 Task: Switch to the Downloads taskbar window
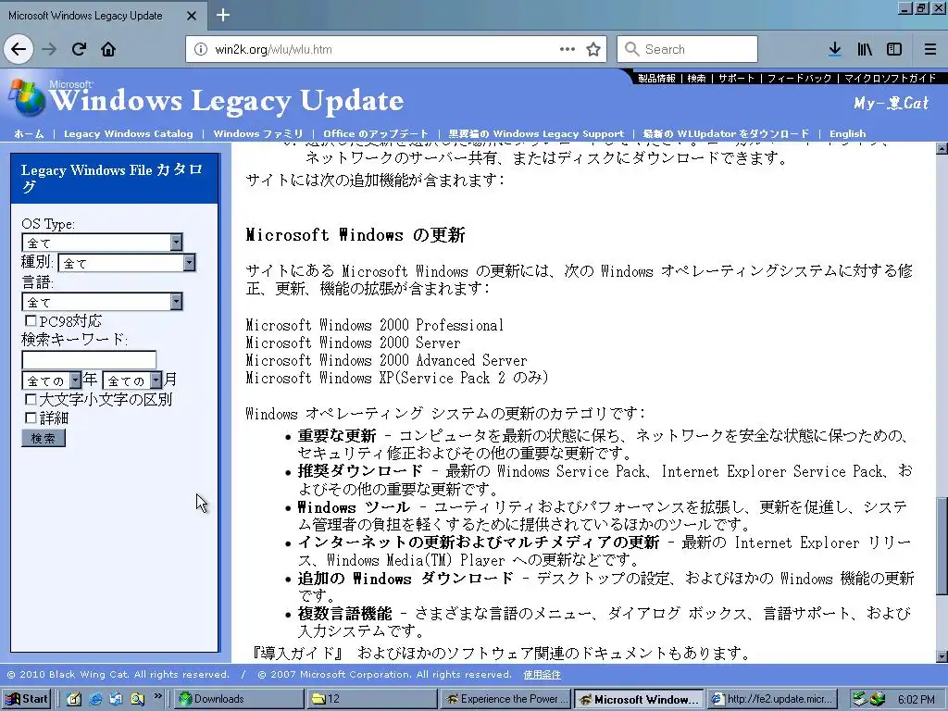[x=240, y=699]
